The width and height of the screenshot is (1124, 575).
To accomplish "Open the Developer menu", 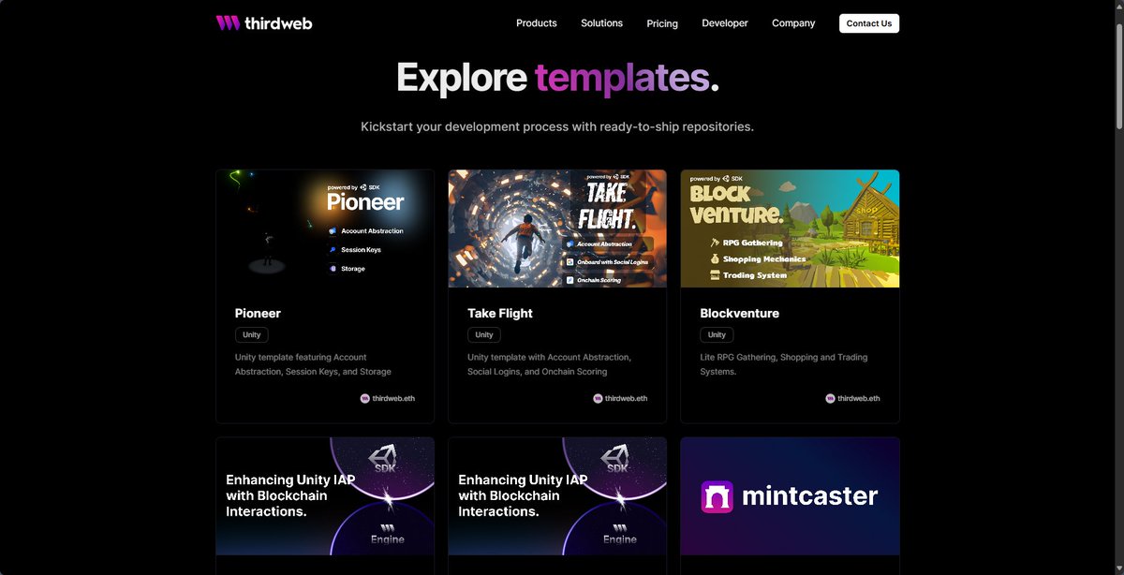I will pos(725,23).
